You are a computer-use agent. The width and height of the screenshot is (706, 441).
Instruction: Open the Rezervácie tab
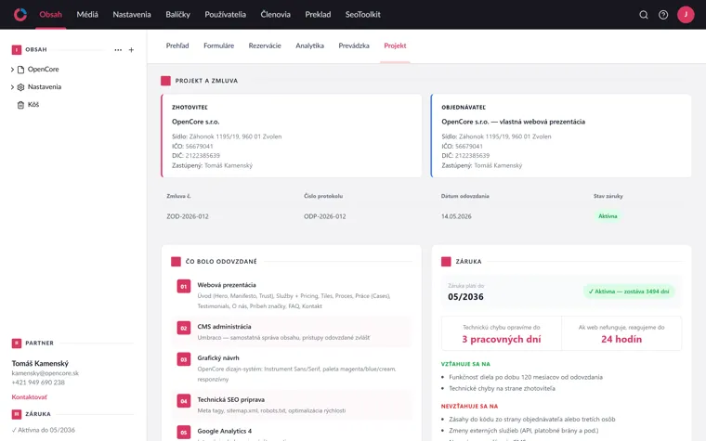click(x=265, y=45)
